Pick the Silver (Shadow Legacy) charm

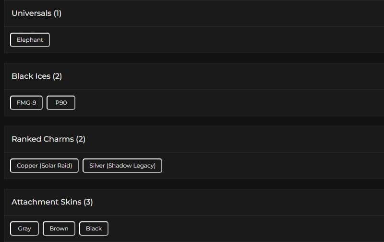[x=122, y=166]
